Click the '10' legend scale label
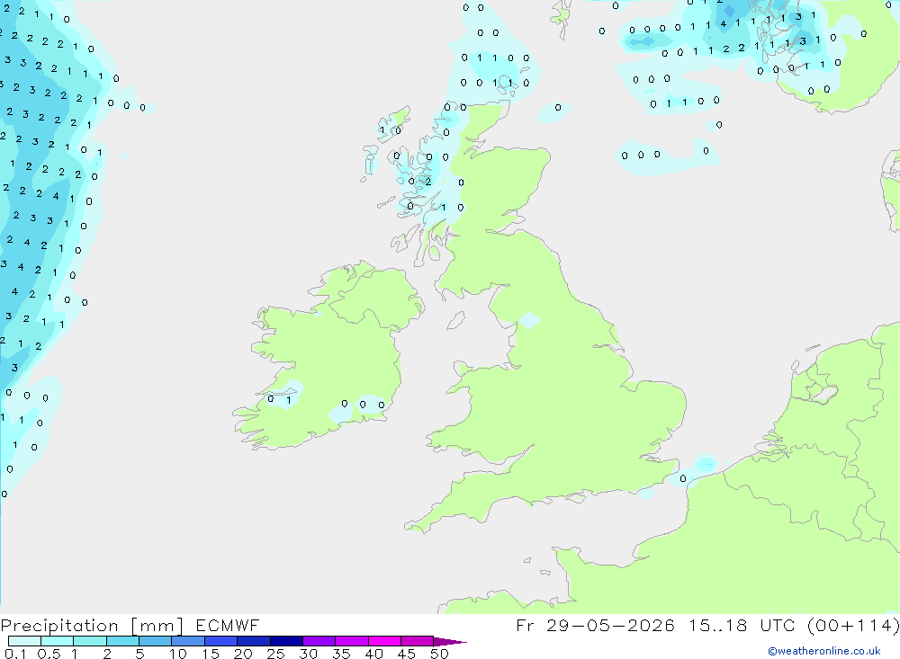The image size is (900, 659). point(178,654)
